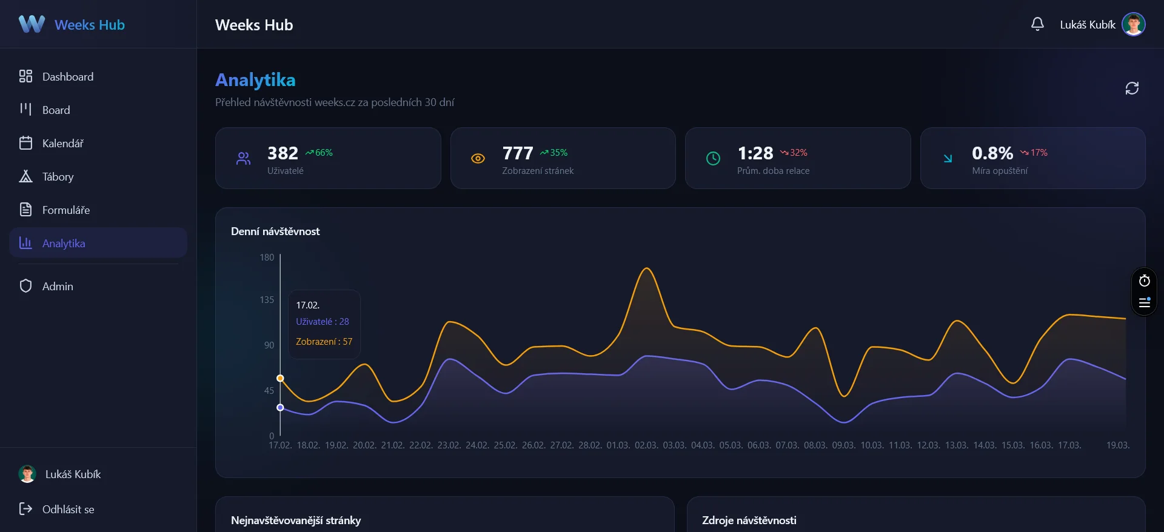Select Tábory in the sidebar
The height and width of the screenshot is (532, 1164).
point(98,176)
